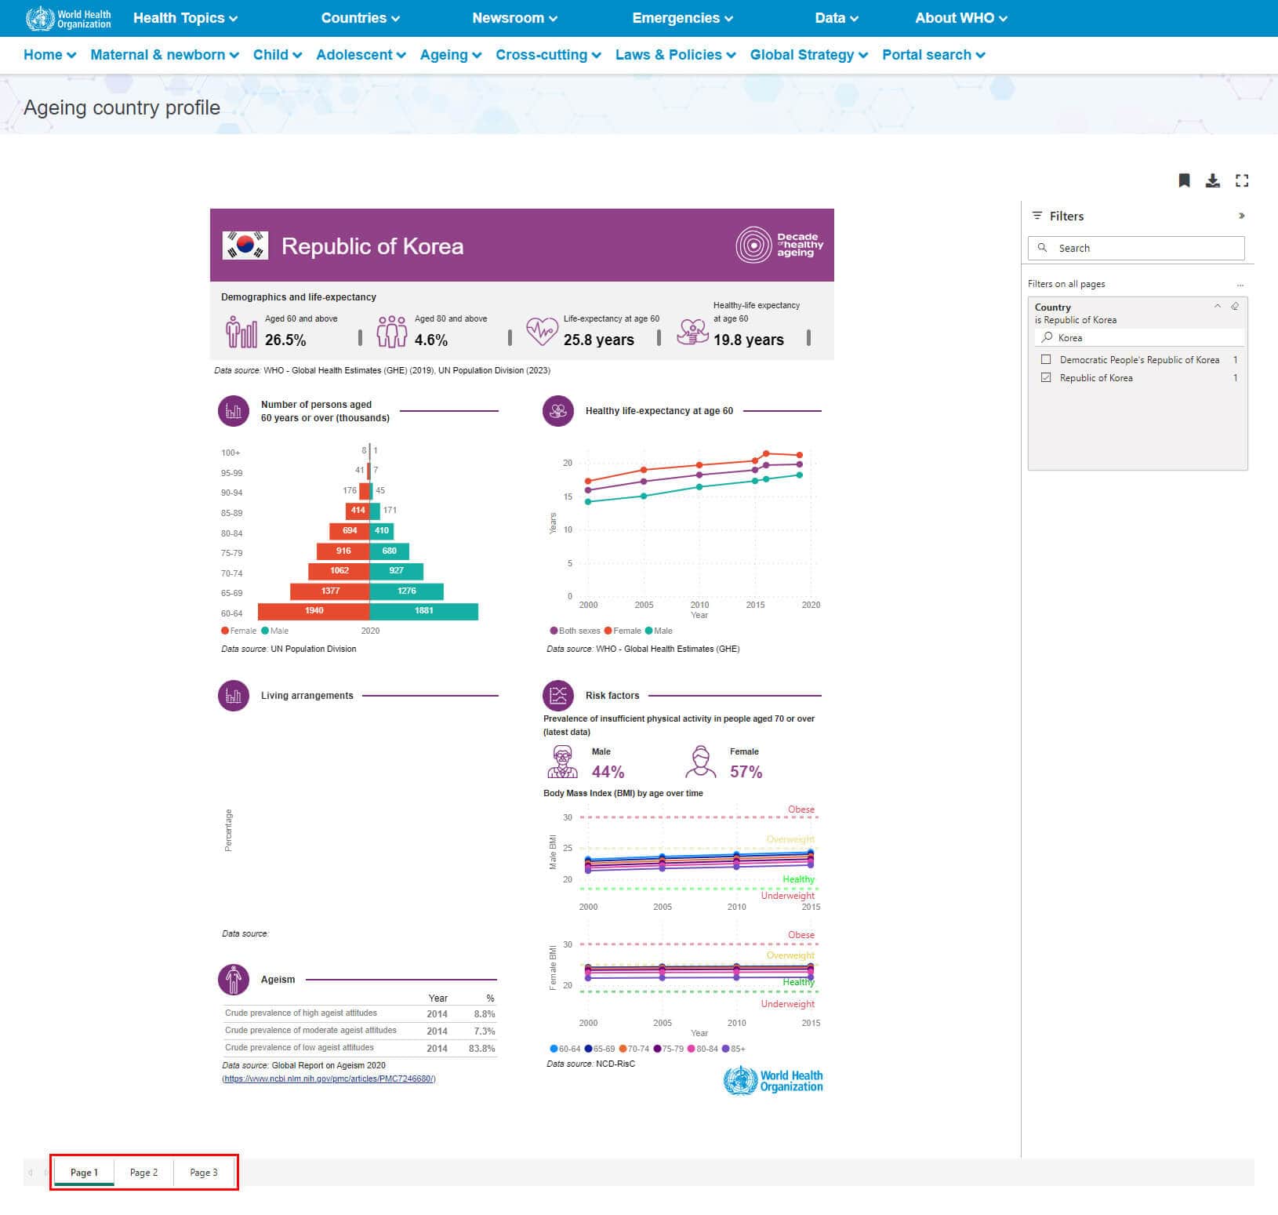Screen dimensions: 1278x1215
Task: Uncheck the Republic of Korea checkbox
Action: tap(1046, 377)
